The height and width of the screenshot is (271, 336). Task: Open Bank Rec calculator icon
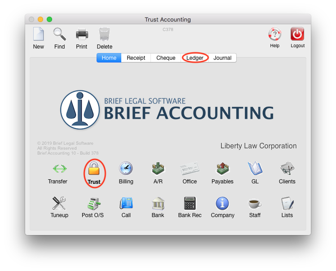tap(190, 203)
